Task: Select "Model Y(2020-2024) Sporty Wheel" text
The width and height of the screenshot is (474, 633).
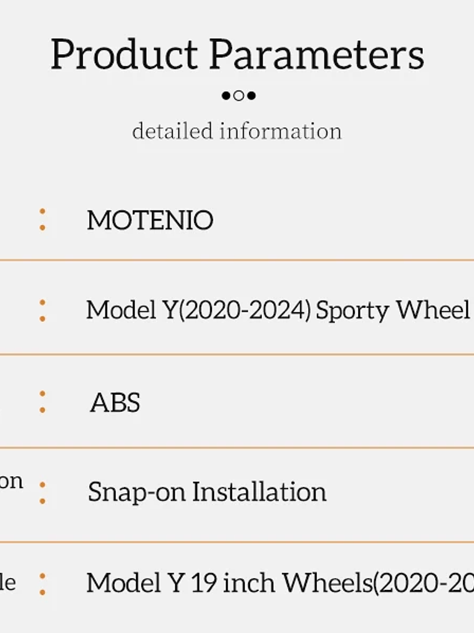Action: [x=278, y=311]
